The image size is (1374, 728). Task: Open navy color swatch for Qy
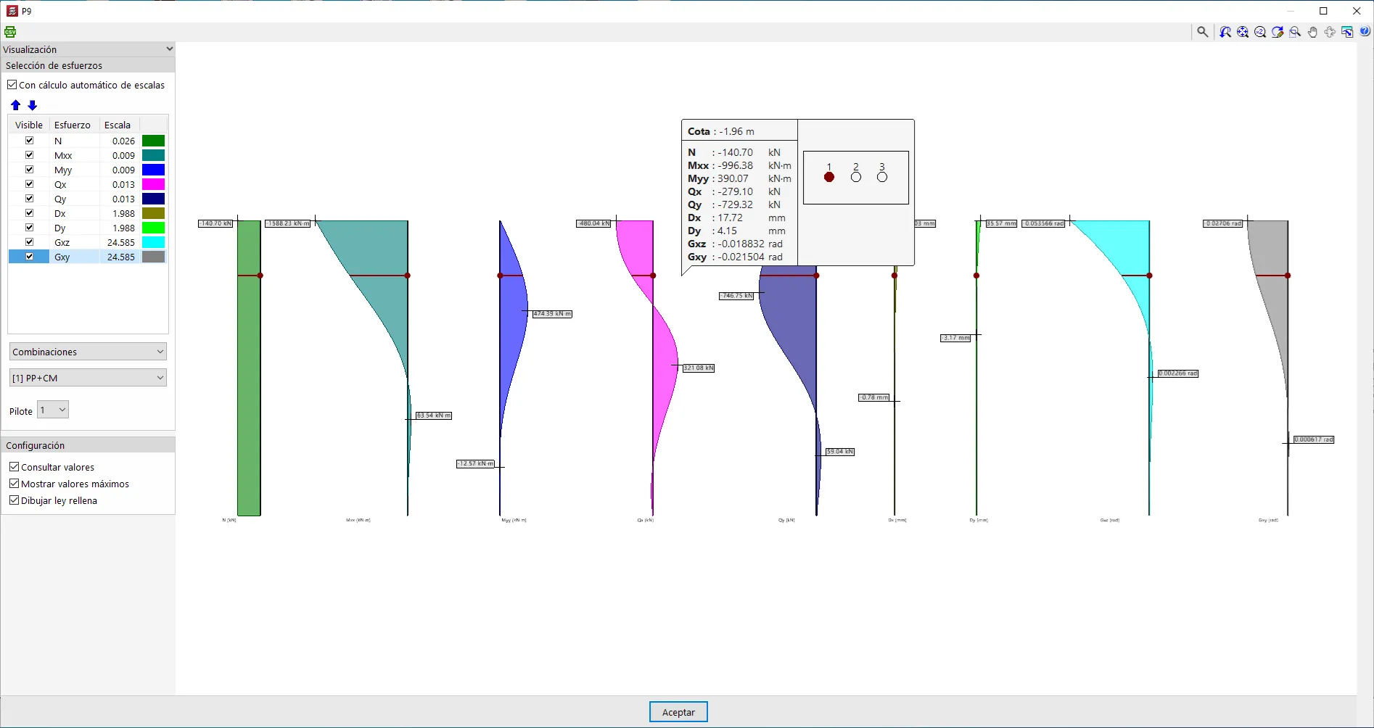[153, 199]
